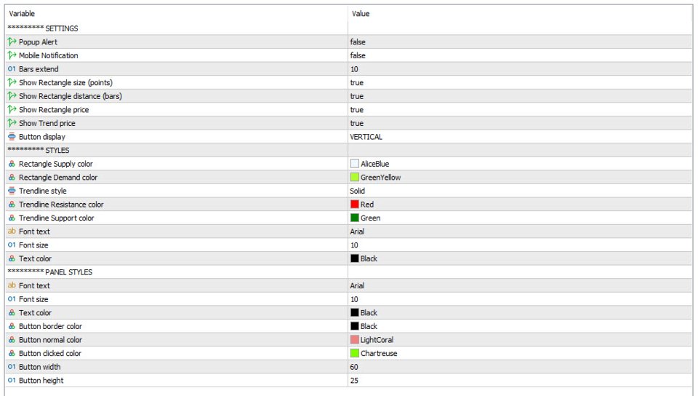Click the Rectangle Supply color icon
The width and height of the screenshot is (698, 396).
point(12,164)
